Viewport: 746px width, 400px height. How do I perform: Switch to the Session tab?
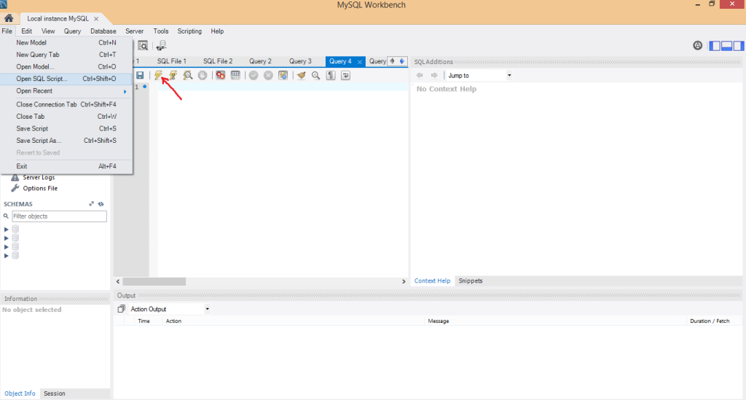(x=54, y=394)
